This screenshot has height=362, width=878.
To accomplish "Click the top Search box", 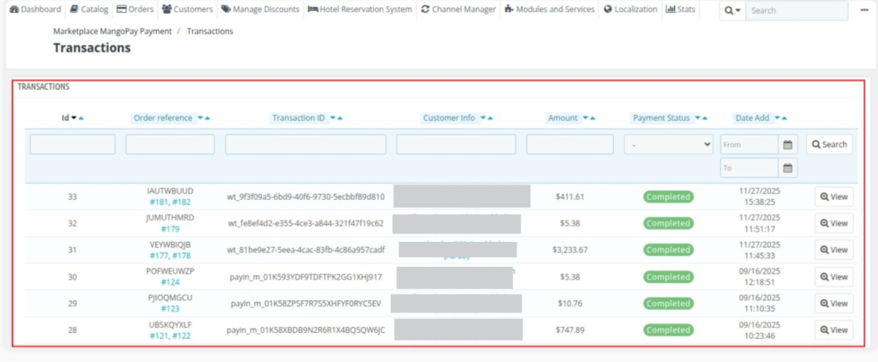I will tap(797, 10).
